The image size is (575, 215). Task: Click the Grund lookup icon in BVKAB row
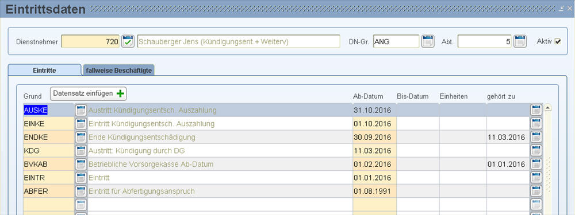pos(81,164)
